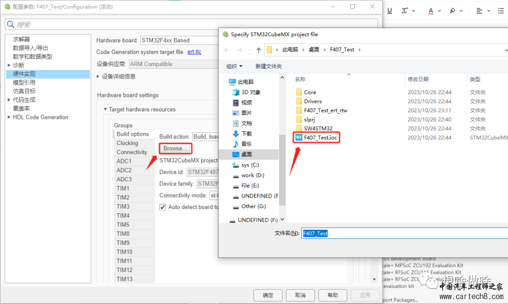508x304 pixels.
Task: Click the underline icon in the background editor toolbar
Action: (389, 11)
